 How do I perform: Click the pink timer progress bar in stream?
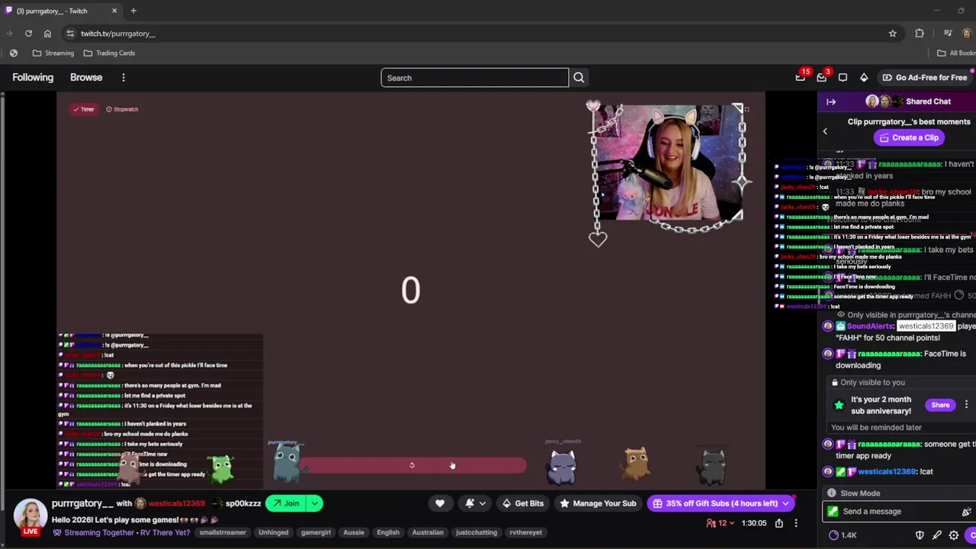412,465
